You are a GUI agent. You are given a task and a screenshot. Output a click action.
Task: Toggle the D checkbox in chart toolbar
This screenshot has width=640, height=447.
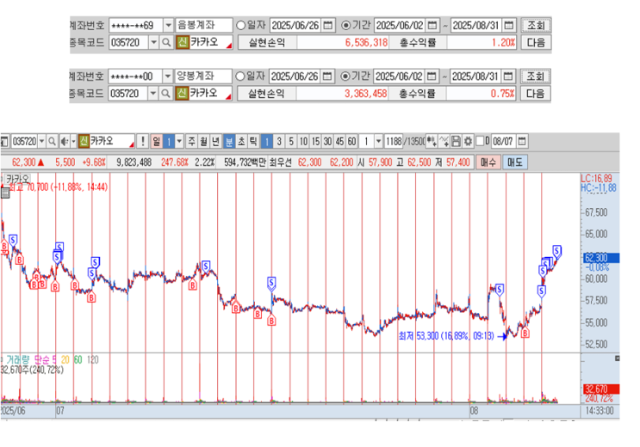[480, 141]
